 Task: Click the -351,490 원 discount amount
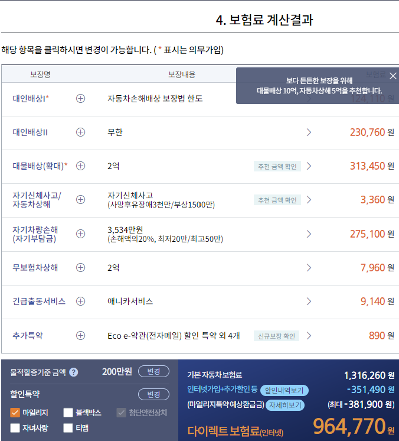coord(371,390)
